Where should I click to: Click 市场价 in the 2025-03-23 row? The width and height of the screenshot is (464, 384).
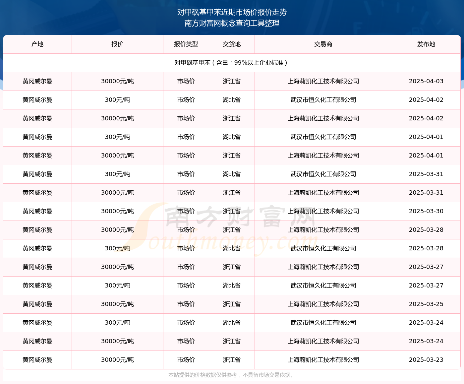pyautogui.click(x=186, y=360)
